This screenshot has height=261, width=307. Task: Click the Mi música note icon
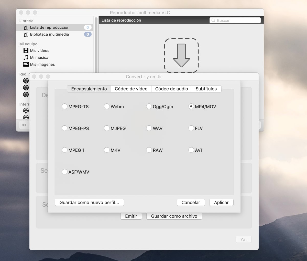point(26,57)
